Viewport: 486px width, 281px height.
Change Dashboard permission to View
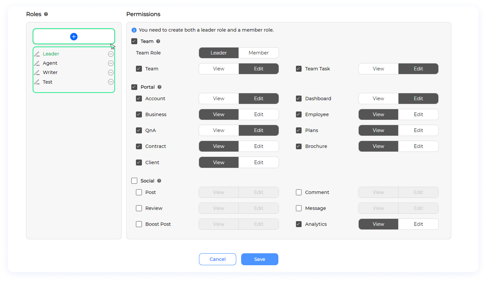pyautogui.click(x=378, y=98)
